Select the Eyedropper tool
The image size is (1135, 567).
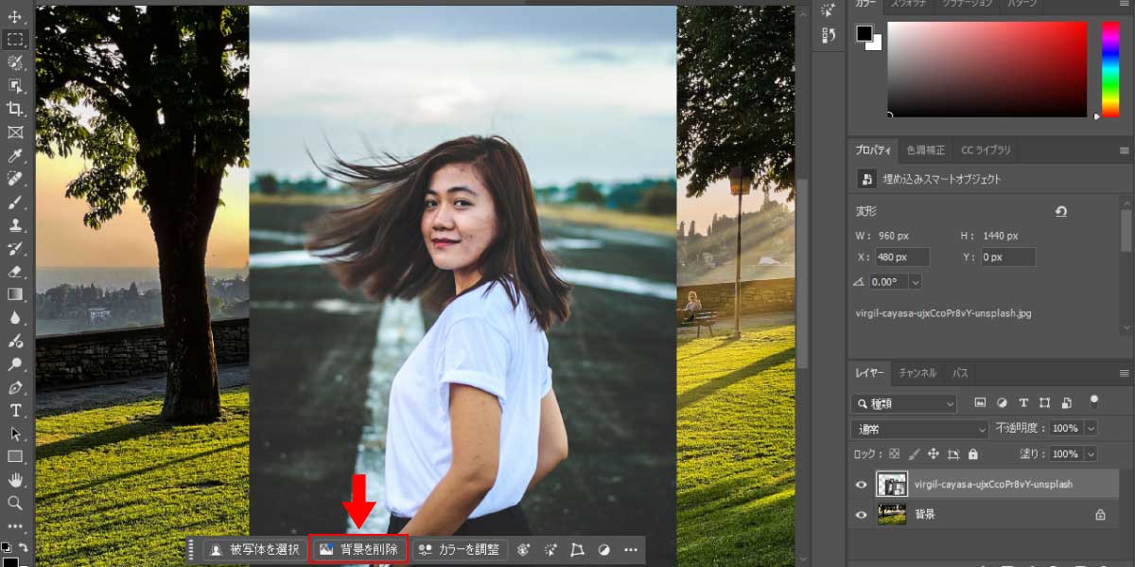pos(15,155)
